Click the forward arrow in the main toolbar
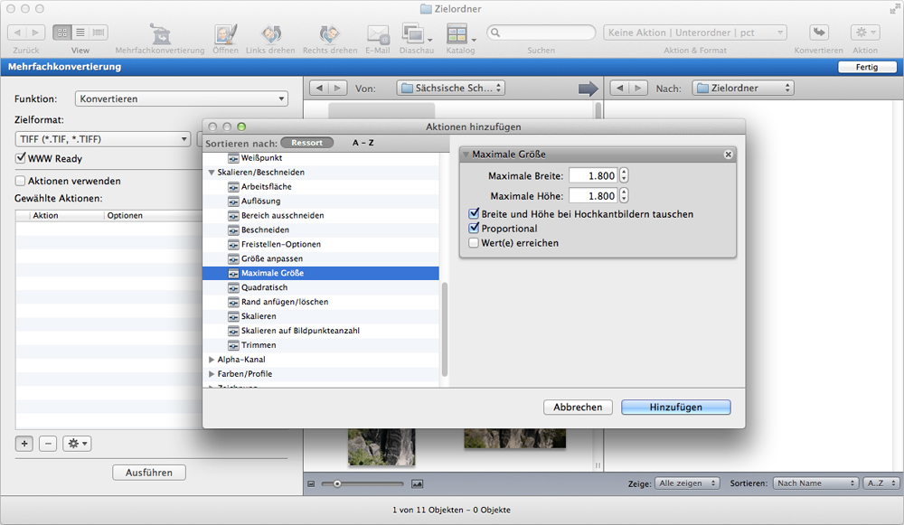 [x=35, y=33]
